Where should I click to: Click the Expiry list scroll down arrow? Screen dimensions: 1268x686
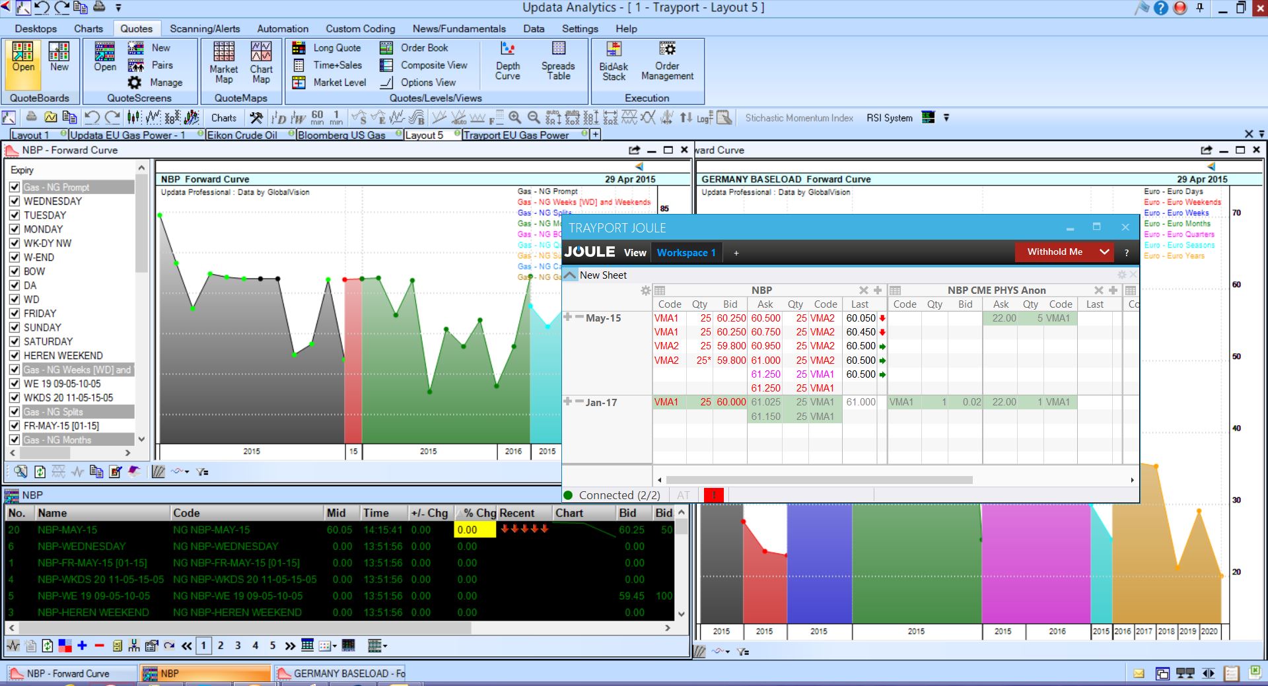[x=141, y=439]
